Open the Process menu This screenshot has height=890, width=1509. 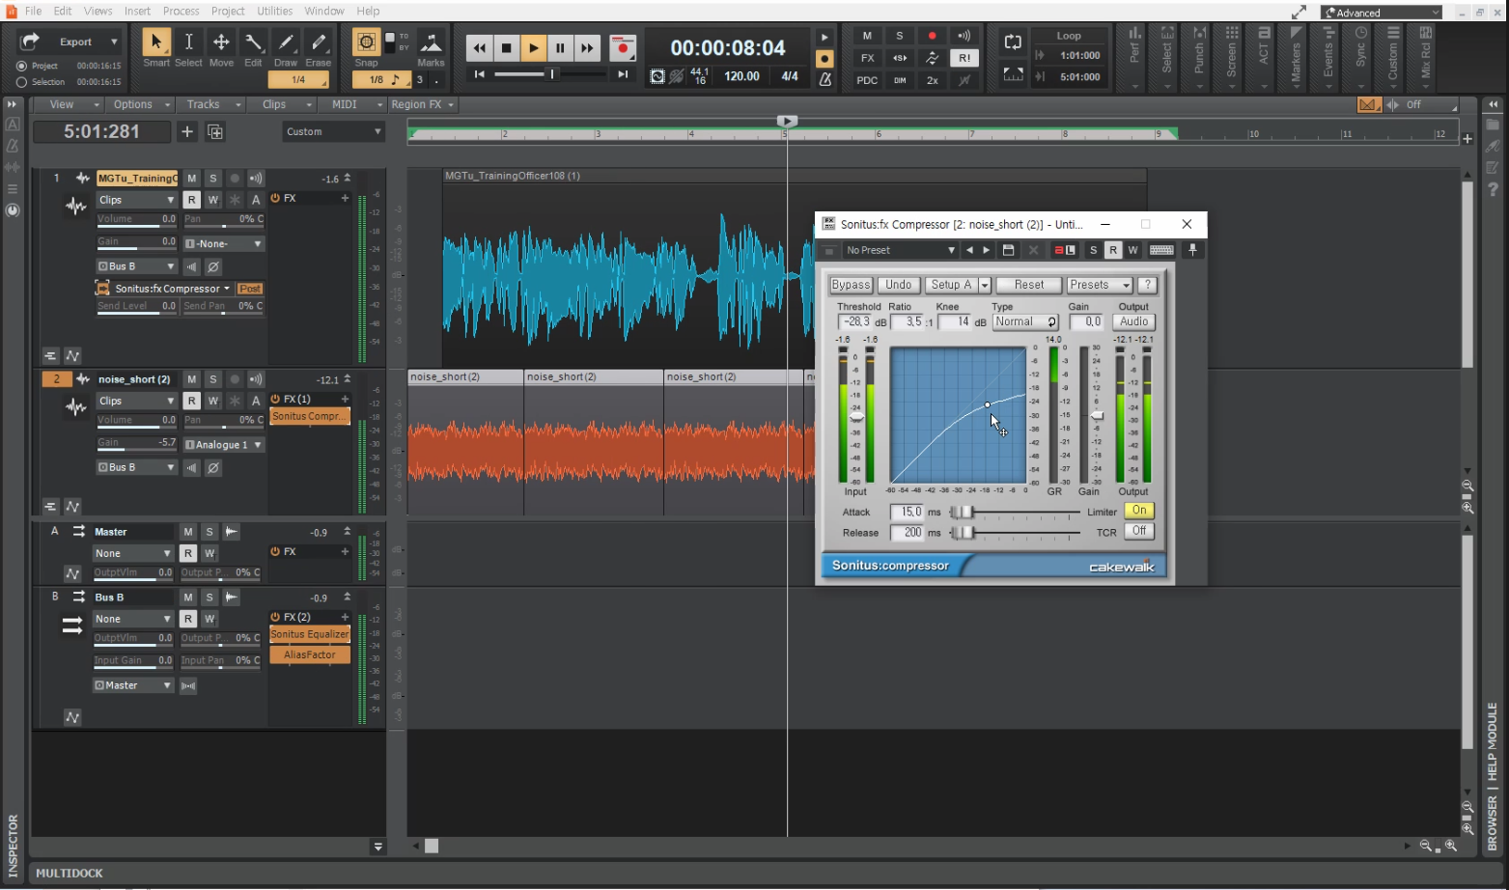click(x=181, y=11)
